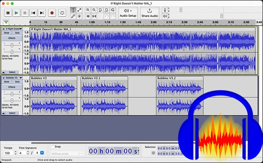Click the Time Signature numerator stepper

(28, 153)
